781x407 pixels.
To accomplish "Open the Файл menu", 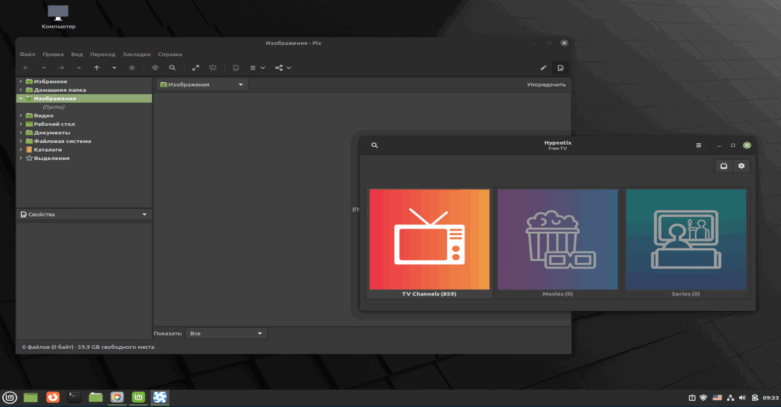I will coord(27,54).
